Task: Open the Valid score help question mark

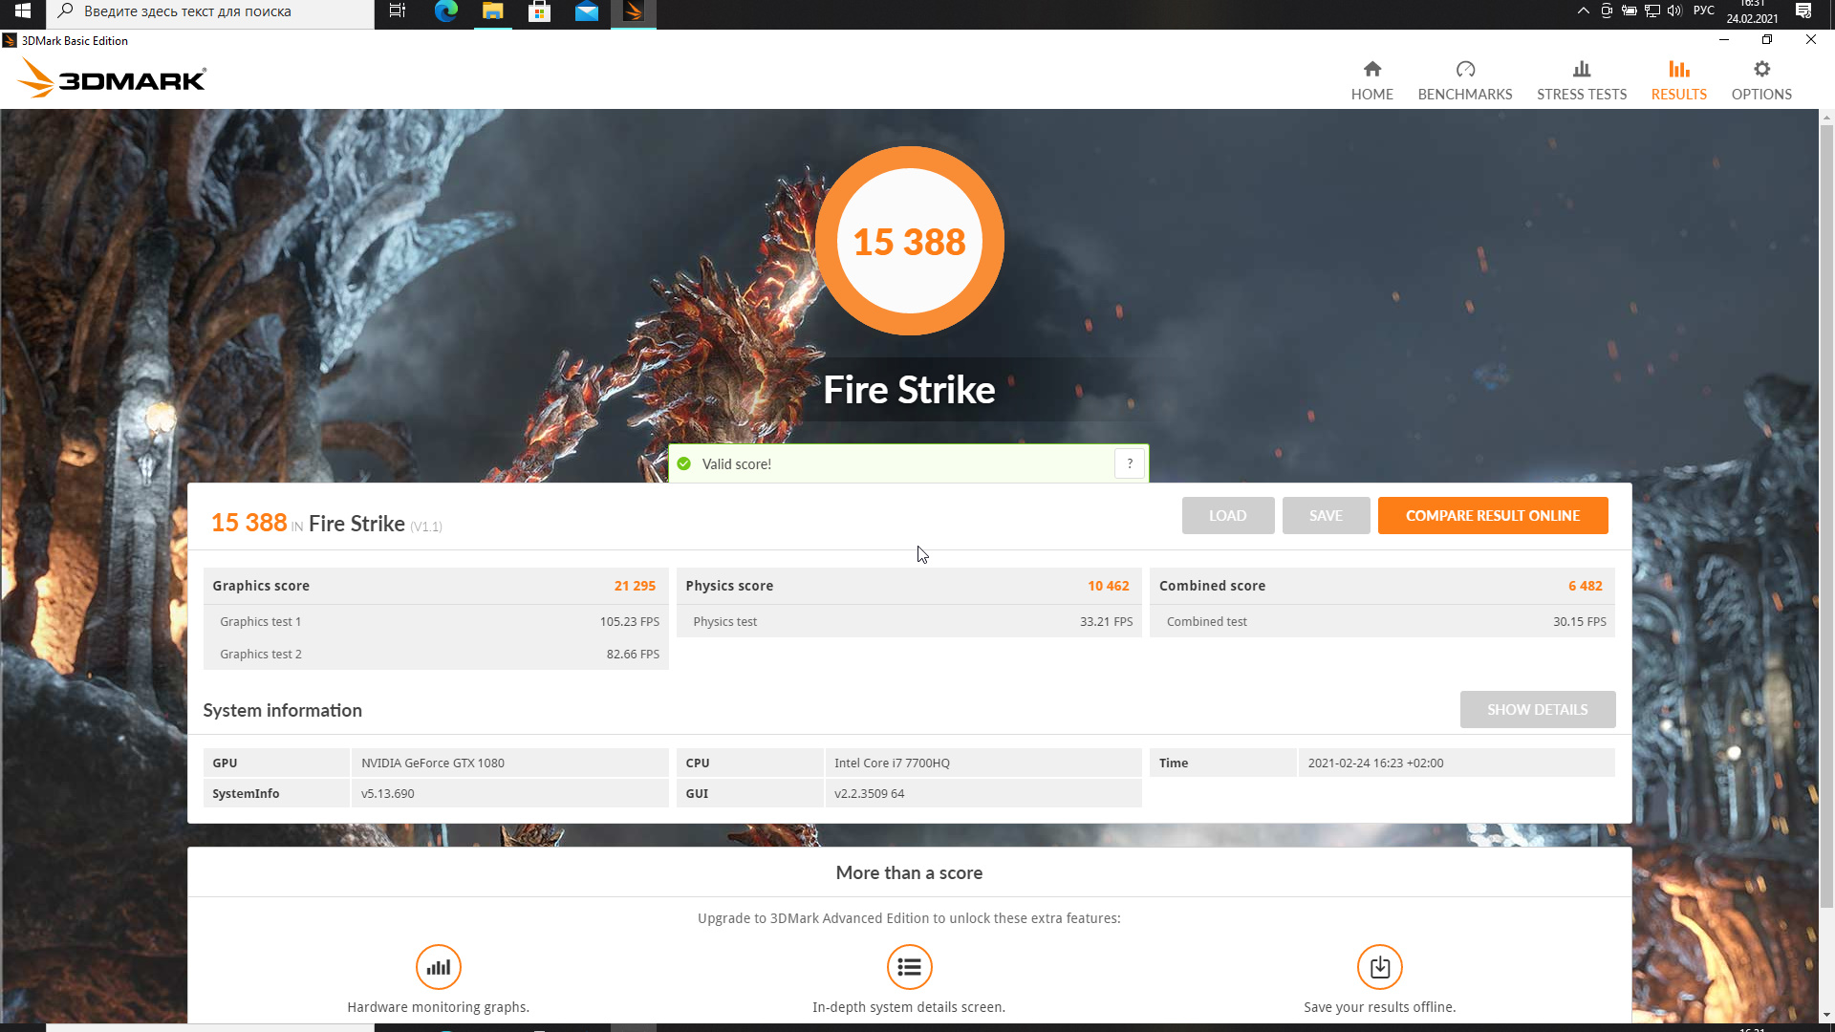Action: [x=1129, y=463]
